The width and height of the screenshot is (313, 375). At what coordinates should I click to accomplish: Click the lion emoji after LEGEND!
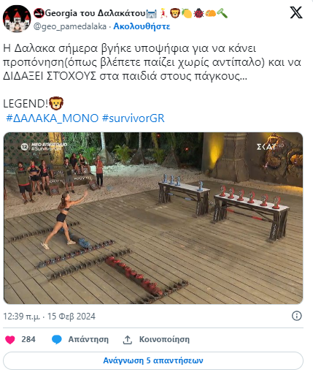(x=56, y=103)
